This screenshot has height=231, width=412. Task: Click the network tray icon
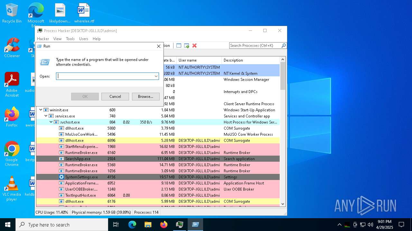363,225
